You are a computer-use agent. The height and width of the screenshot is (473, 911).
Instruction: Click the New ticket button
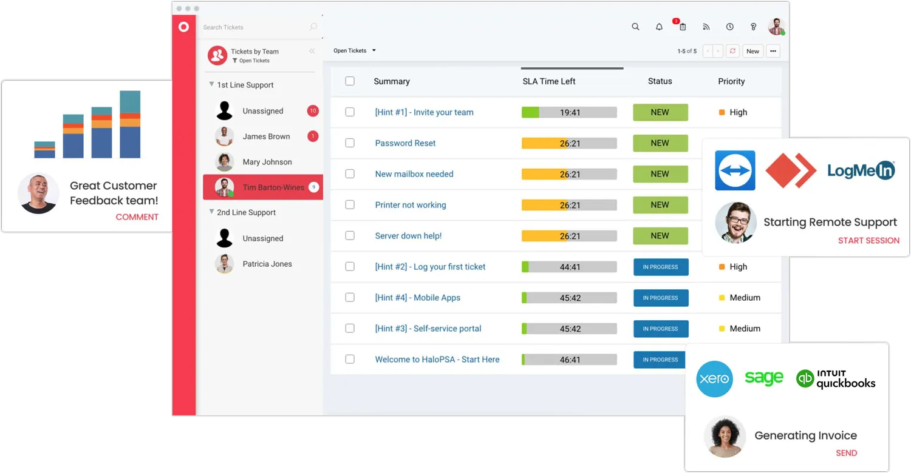(x=752, y=51)
